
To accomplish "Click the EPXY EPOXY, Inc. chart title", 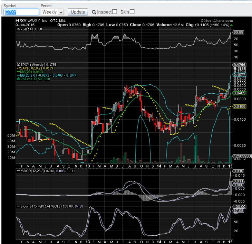I will [40, 21].
